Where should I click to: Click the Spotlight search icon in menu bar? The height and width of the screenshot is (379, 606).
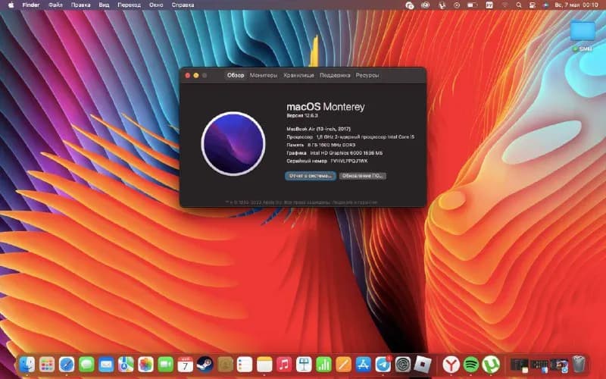519,5
